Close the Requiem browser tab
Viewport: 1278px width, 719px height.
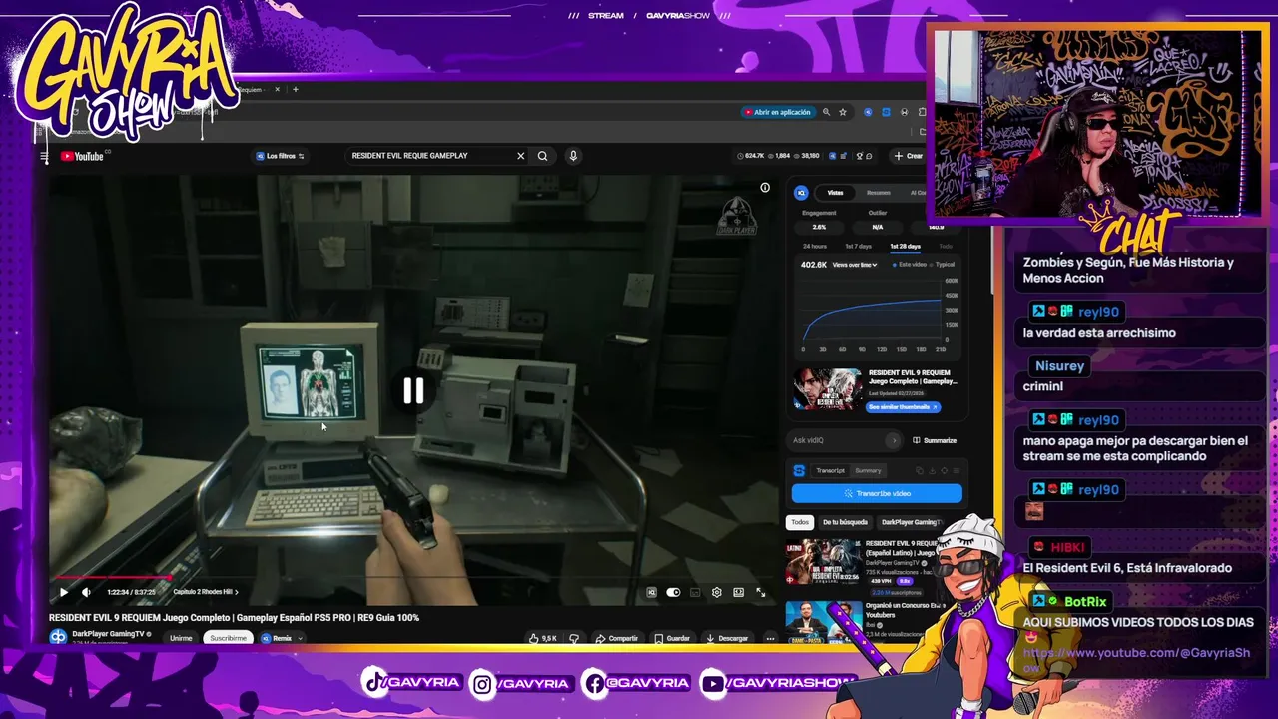[x=278, y=89]
